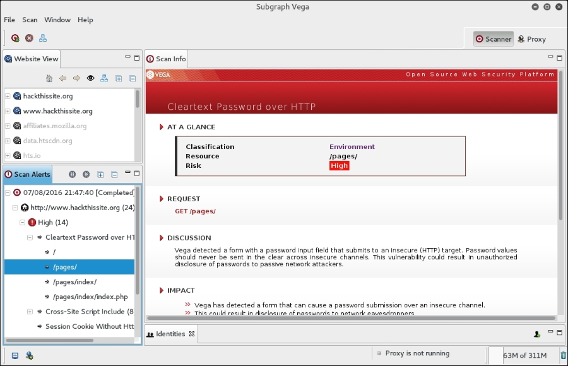The image size is (568, 366).
Task: Select the /pages/index/ alert entry
Action: coord(74,282)
